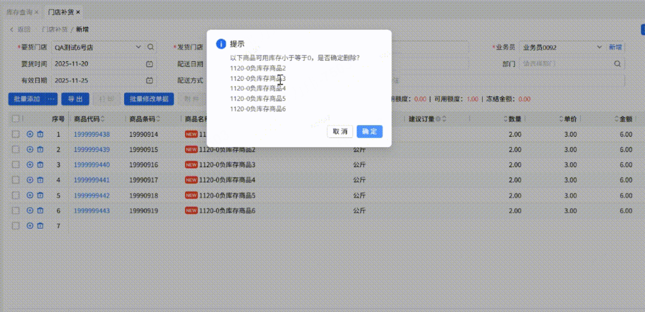This screenshot has height=312, width=645.
Task: Check the checkbox for row 2
Action: coord(16,149)
